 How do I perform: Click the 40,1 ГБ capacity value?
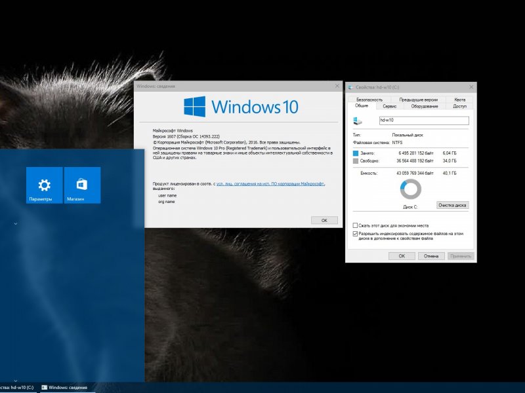(x=450, y=173)
